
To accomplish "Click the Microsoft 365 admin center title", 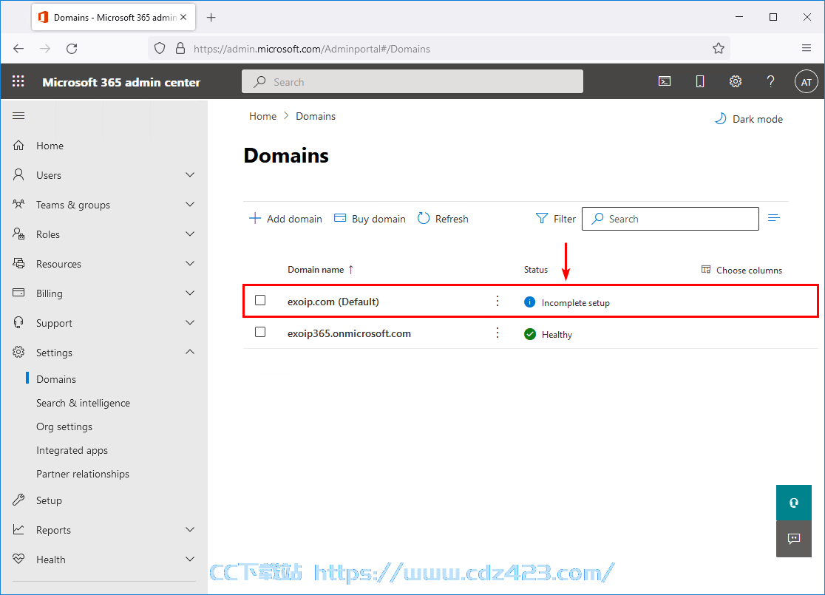I will (x=121, y=82).
